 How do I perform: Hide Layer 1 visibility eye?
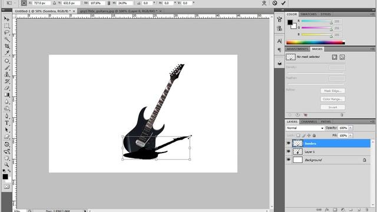point(289,152)
